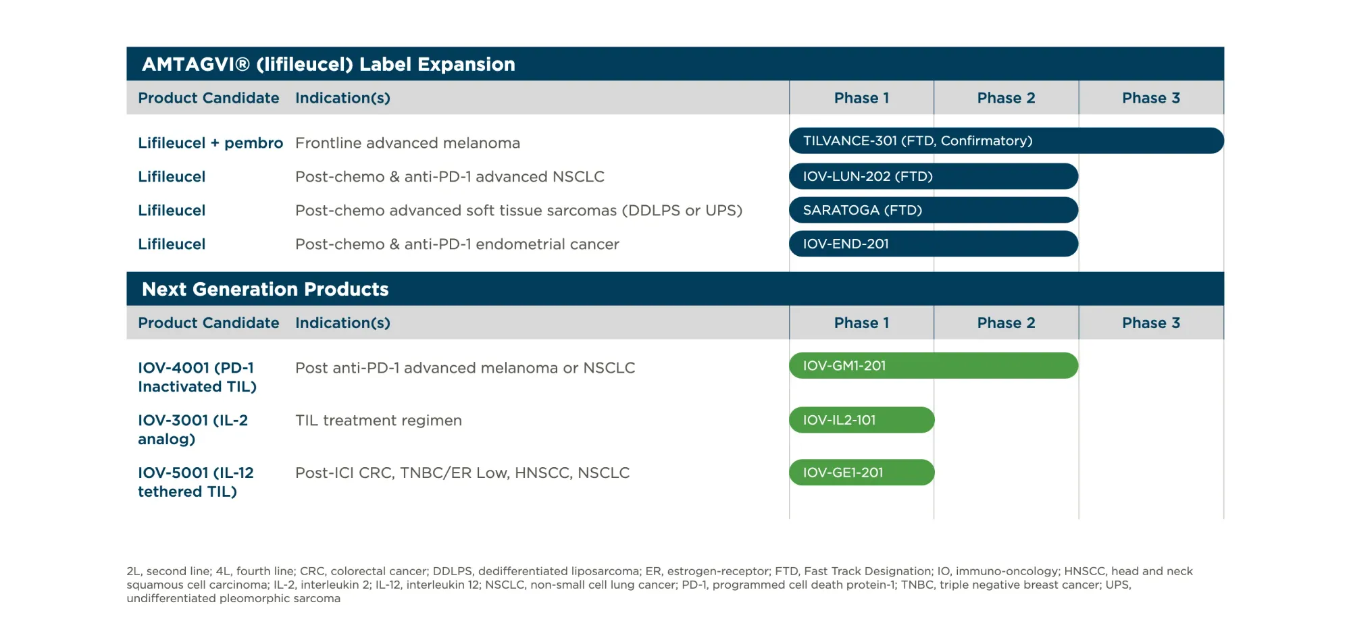The image size is (1351, 642).
Task: Click the soft tissue sarcomas indication text
Action: (x=519, y=211)
